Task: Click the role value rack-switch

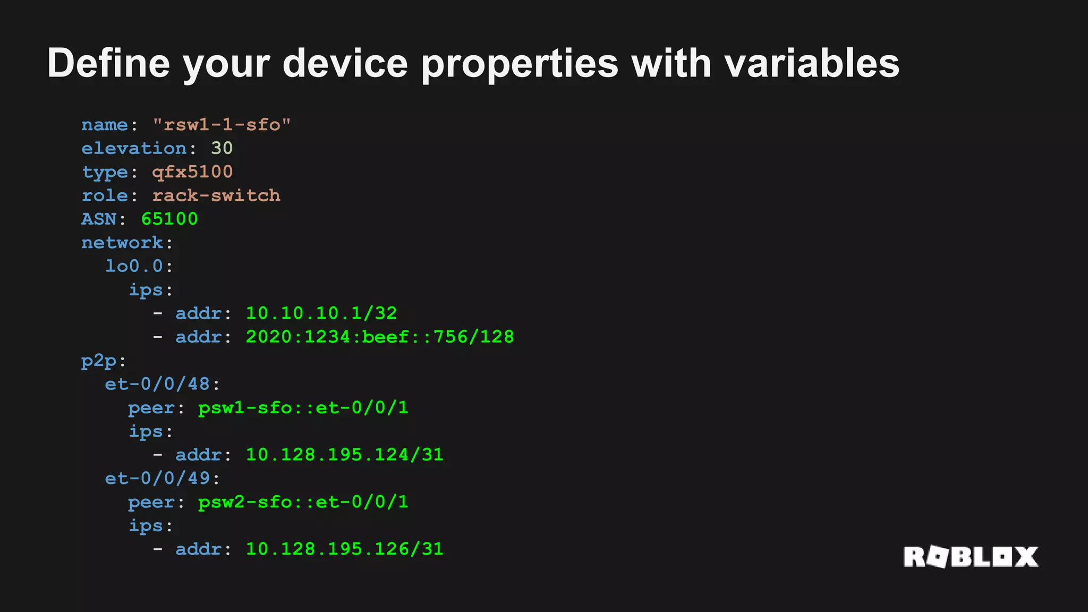Action: 216,195
